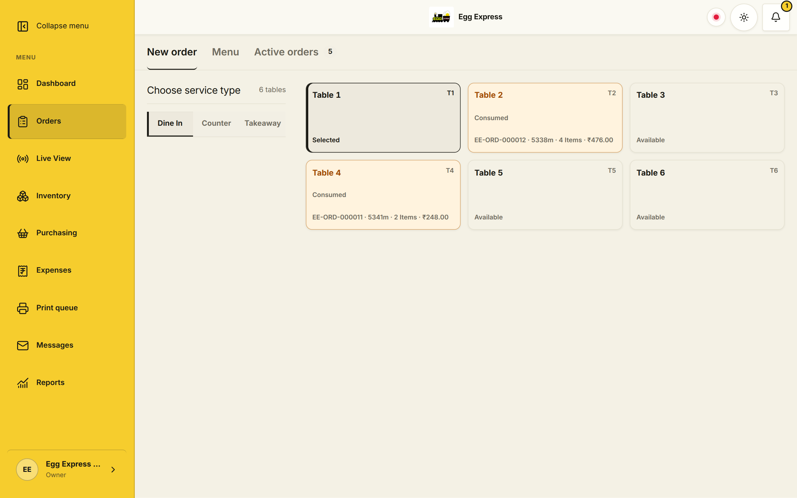Open consumed Table 2 order card
The image size is (797, 498).
tap(545, 118)
